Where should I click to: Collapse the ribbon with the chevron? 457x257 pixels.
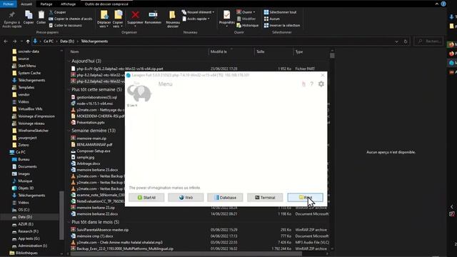pos(436,4)
